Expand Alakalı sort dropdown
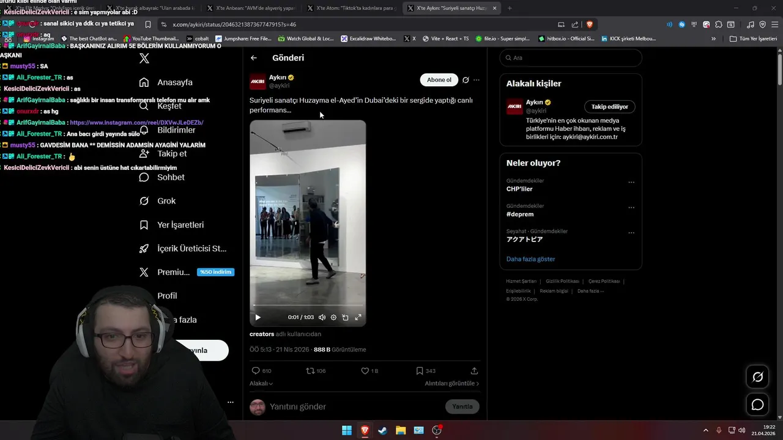This screenshot has height=440, width=783. click(x=261, y=384)
